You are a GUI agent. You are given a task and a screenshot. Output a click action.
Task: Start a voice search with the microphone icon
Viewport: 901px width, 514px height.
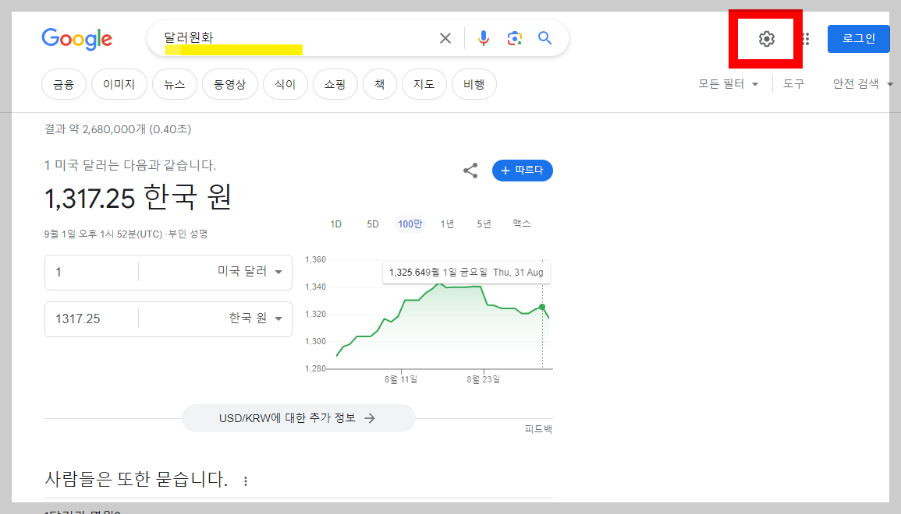tap(484, 37)
